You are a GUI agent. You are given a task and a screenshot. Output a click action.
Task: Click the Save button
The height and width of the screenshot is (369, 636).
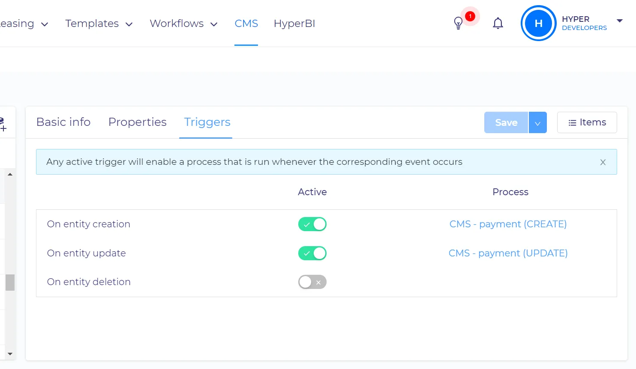pos(506,122)
